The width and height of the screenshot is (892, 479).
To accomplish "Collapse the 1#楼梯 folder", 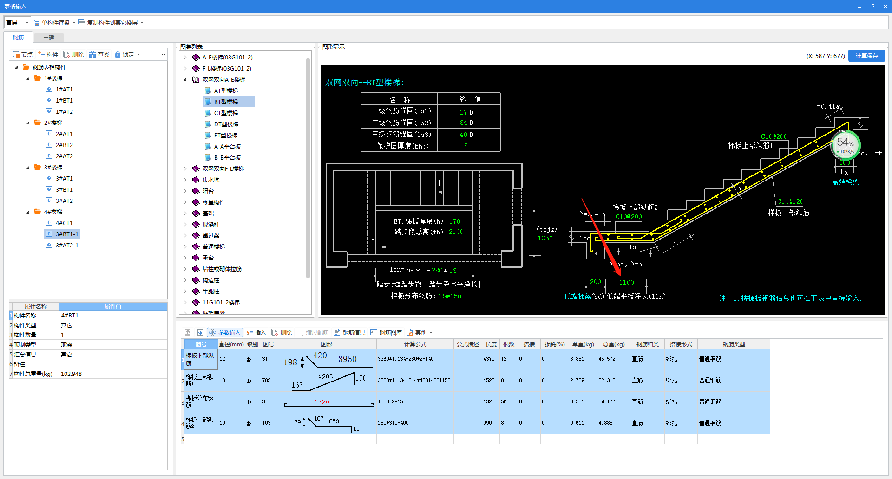I will click(28, 78).
